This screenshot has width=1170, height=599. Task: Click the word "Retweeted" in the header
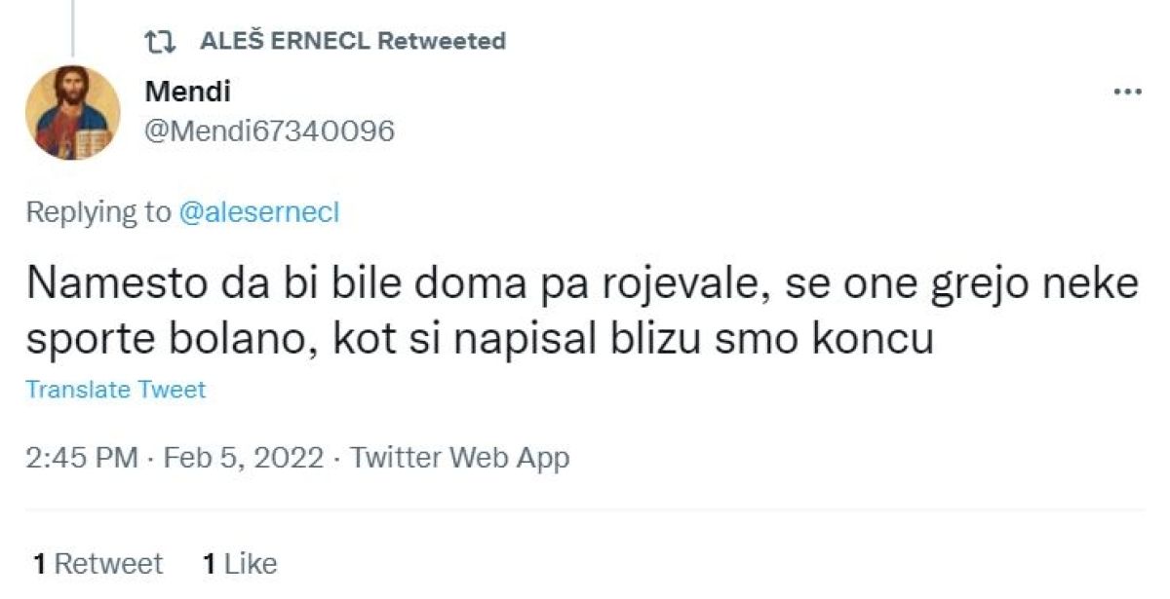(441, 41)
